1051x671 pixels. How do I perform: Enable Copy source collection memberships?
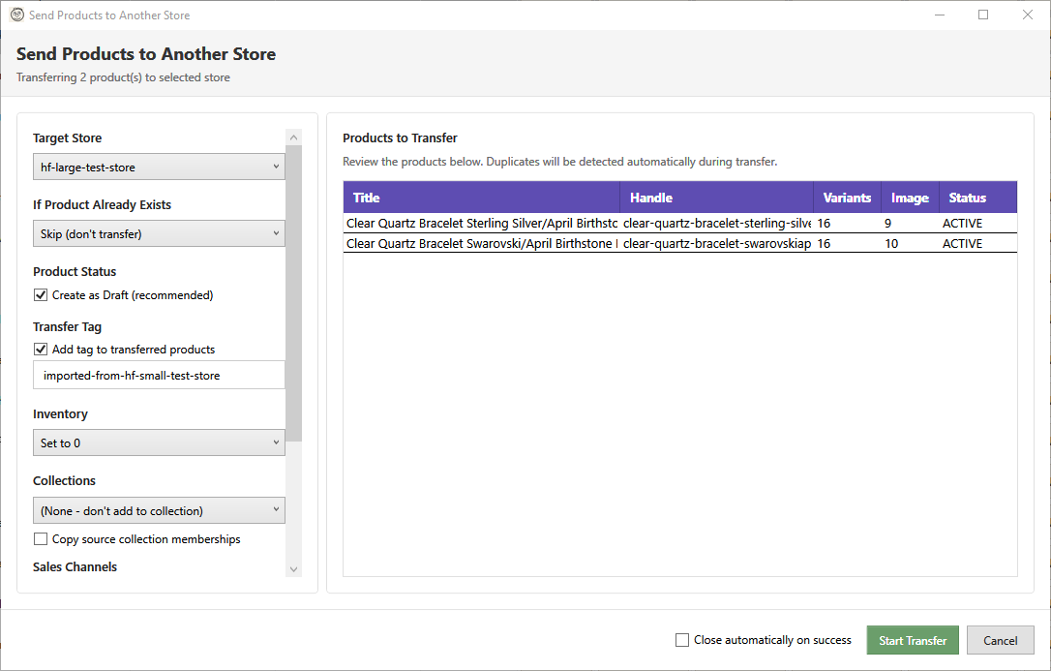40,538
